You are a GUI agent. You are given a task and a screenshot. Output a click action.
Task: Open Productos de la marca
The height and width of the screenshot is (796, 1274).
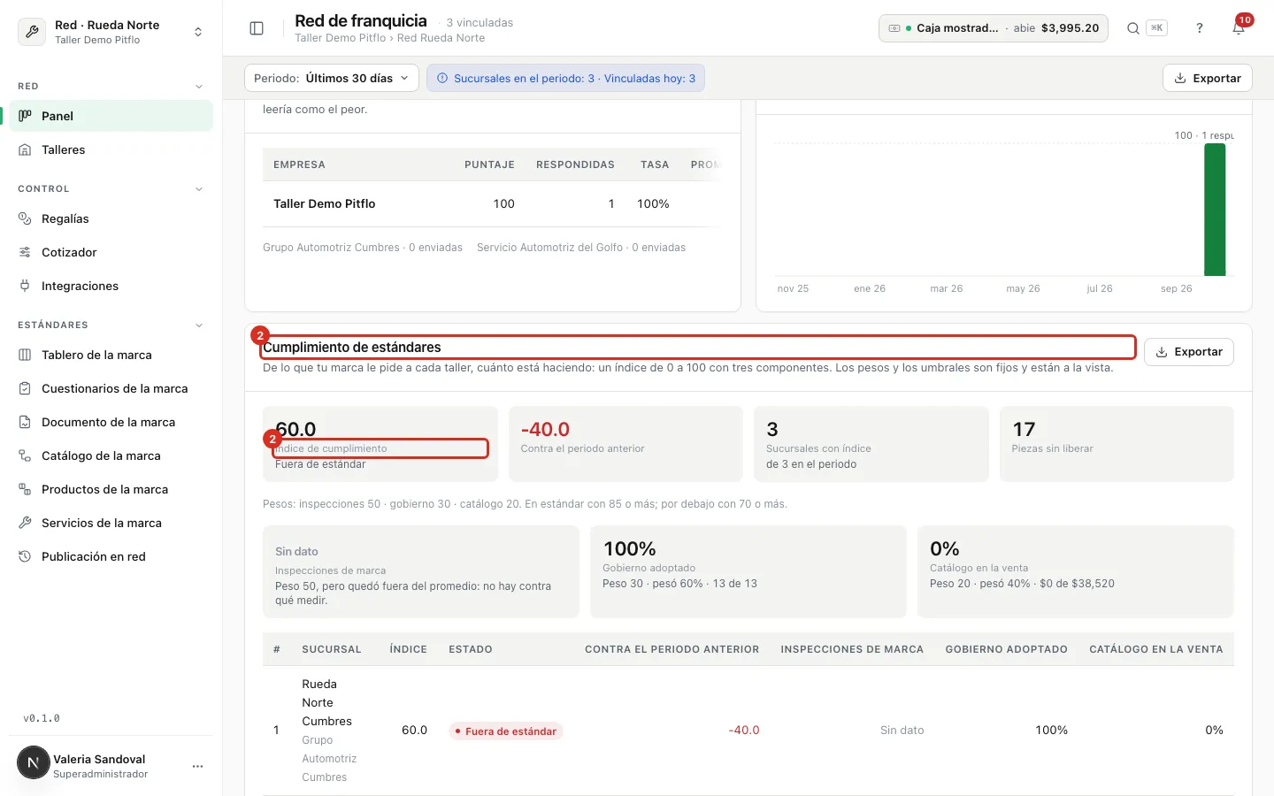click(x=111, y=489)
